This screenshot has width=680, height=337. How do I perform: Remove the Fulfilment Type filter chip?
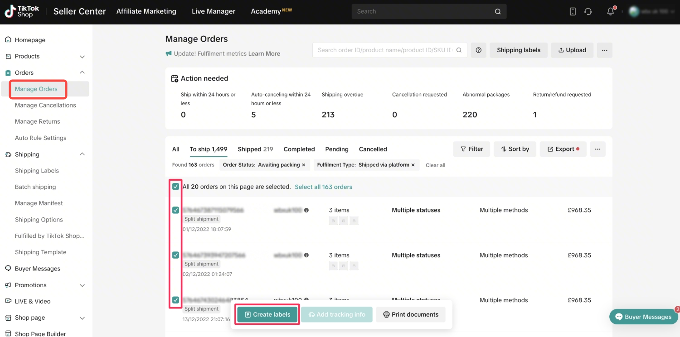click(413, 165)
